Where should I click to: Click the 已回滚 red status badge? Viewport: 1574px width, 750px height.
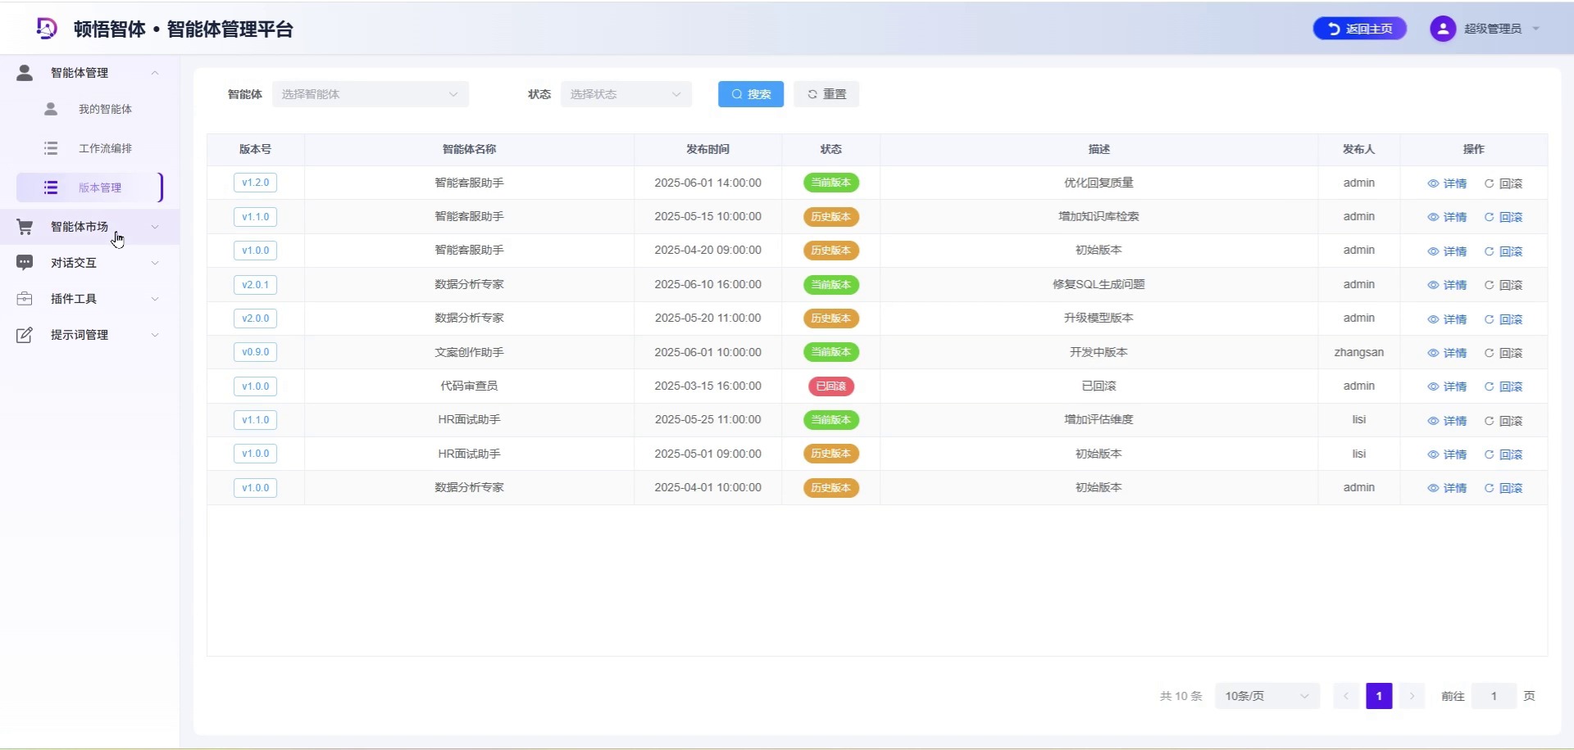tap(831, 386)
